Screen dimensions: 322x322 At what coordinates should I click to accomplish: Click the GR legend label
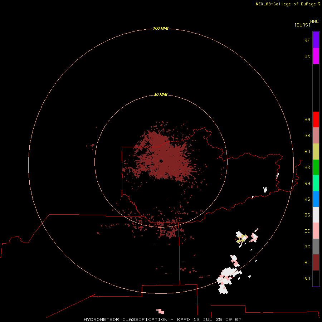(307, 136)
